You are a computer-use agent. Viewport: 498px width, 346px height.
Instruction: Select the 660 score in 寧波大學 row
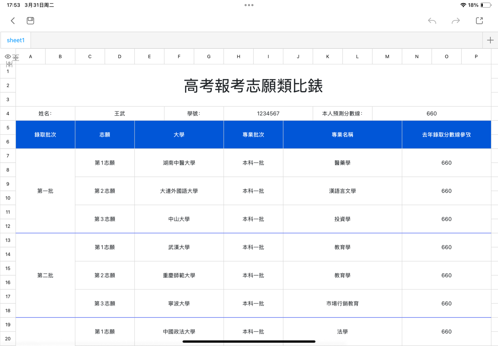click(x=446, y=304)
